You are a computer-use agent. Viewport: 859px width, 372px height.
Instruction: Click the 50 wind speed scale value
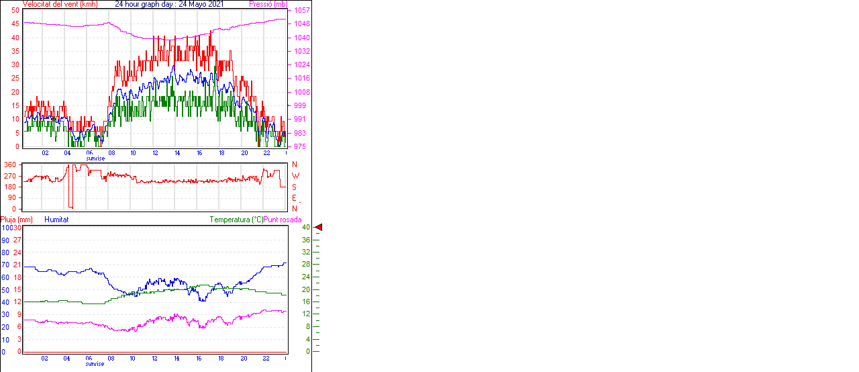pyautogui.click(x=15, y=11)
